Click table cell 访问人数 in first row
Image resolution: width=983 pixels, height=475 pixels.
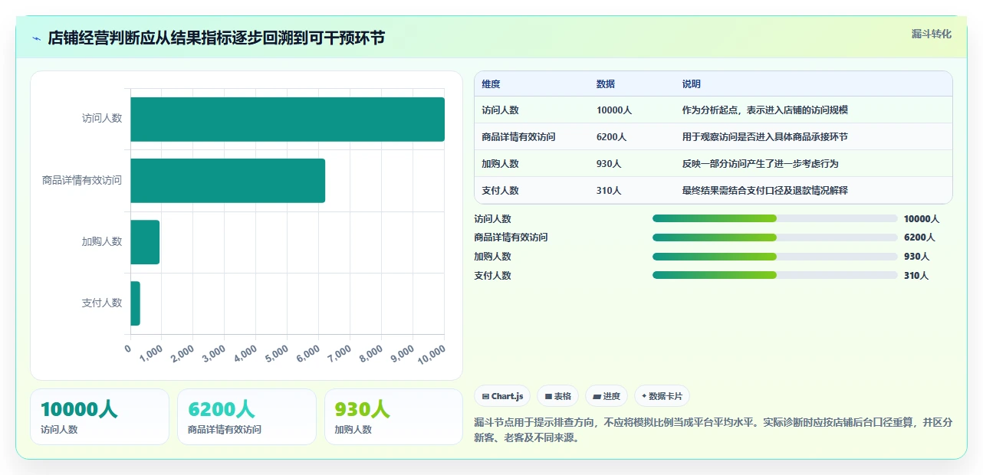501,110
